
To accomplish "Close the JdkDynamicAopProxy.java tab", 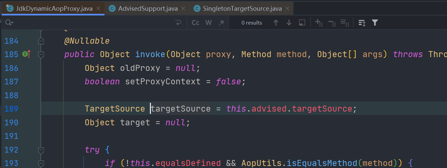I will pyautogui.click(x=98, y=8).
